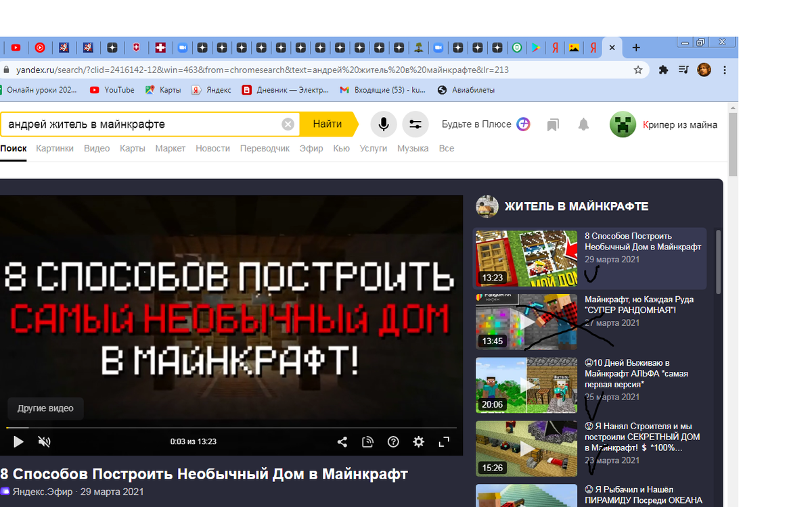The height and width of the screenshot is (507, 812).
Task: Switch to the first YouTube browser tab
Action: [16, 48]
